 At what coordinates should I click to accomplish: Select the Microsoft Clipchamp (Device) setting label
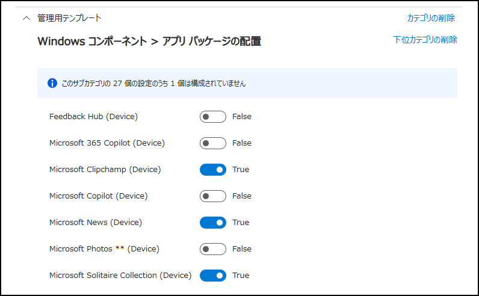coord(105,170)
